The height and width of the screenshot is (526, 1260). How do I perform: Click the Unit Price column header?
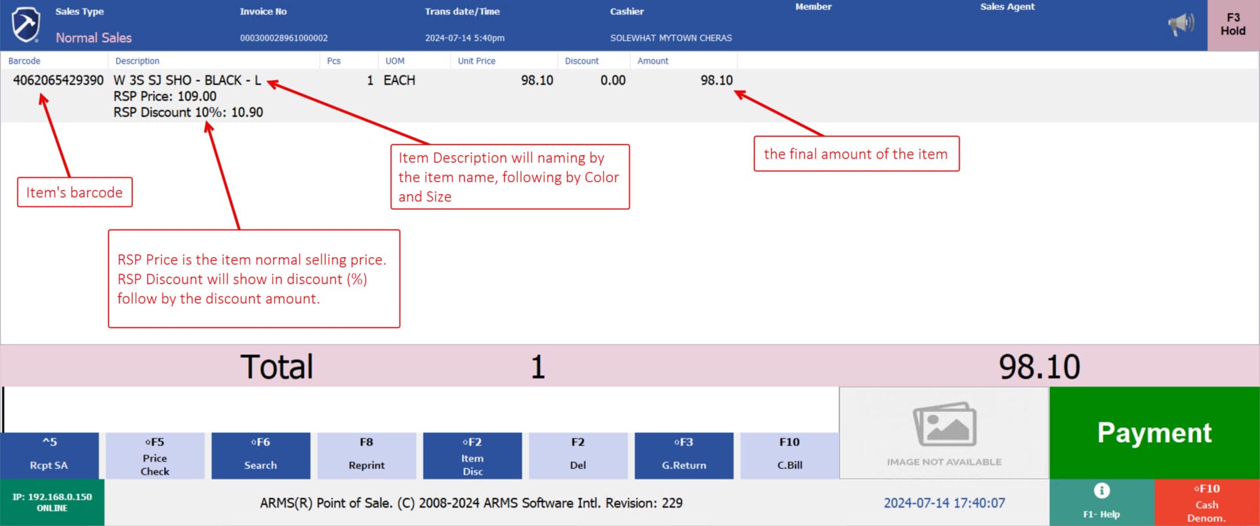[476, 61]
